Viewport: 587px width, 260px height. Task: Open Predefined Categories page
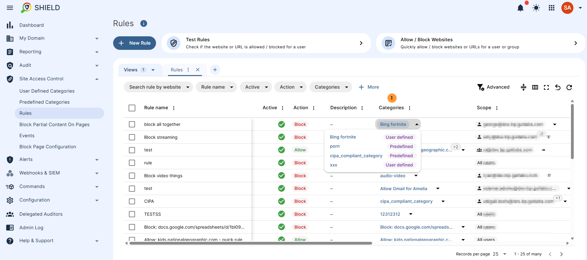coord(44,102)
